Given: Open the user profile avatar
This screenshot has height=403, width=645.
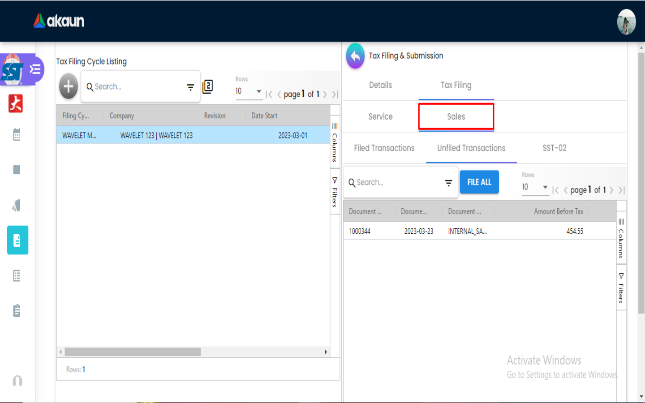Looking at the screenshot, I should [x=626, y=21].
